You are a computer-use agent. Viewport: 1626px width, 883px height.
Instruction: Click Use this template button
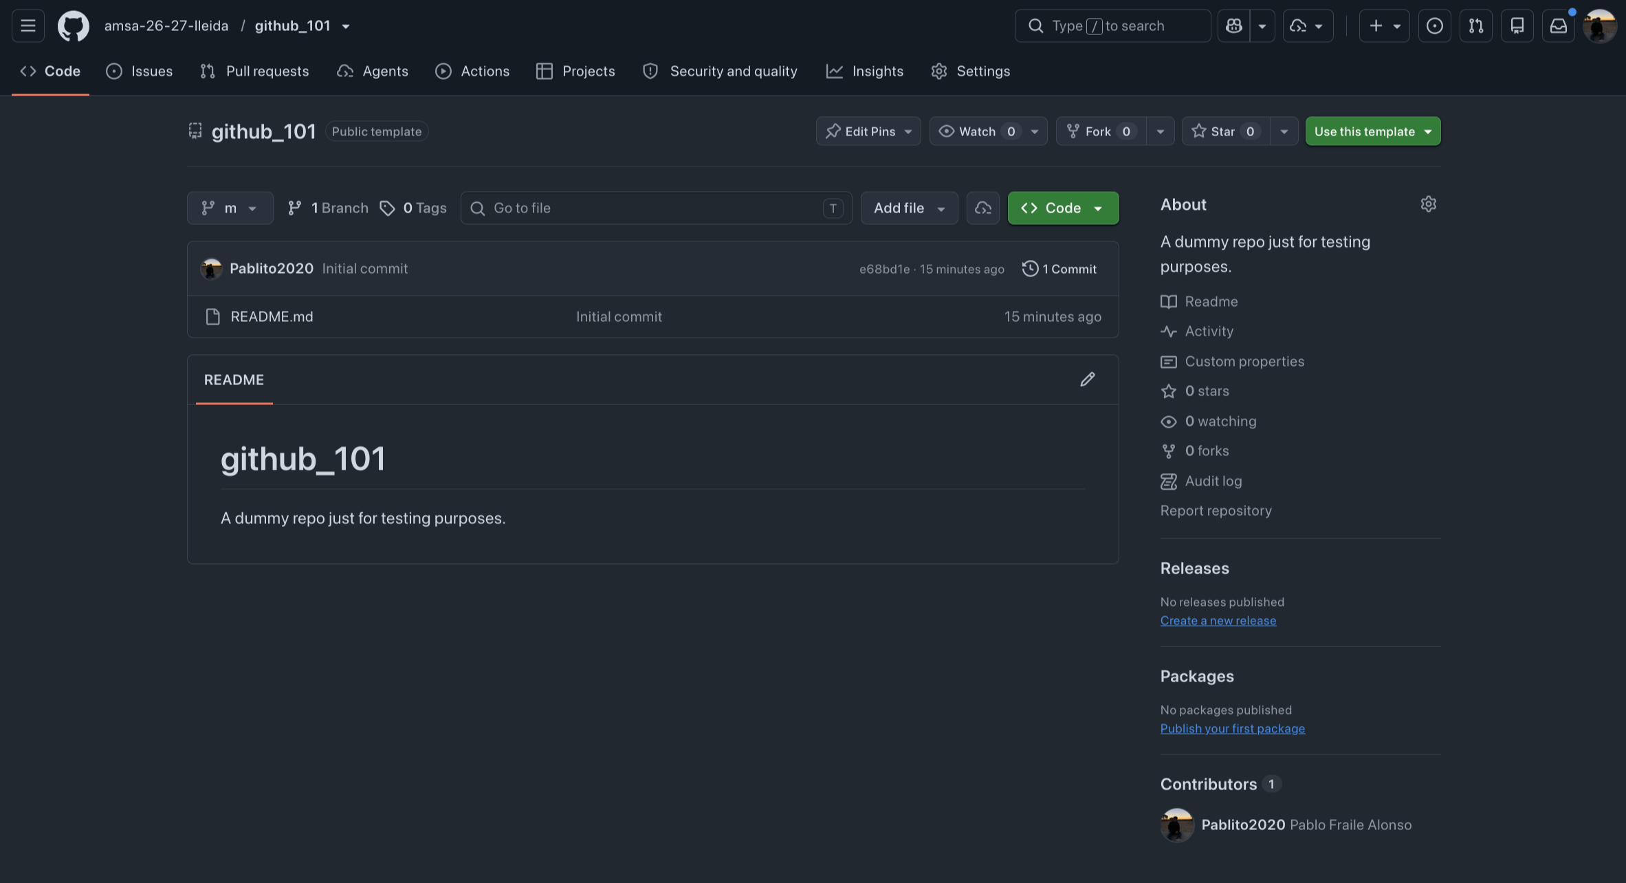coord(1373,131)
